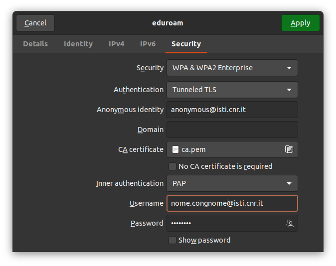Focus the empty Domain field
Screen dimensions: 336x266
point(232,130)
